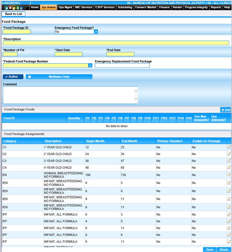This screenshot has width=232, height=252.
Task: Click the Use Max Amounts? column header
Action: coord(202,118)
